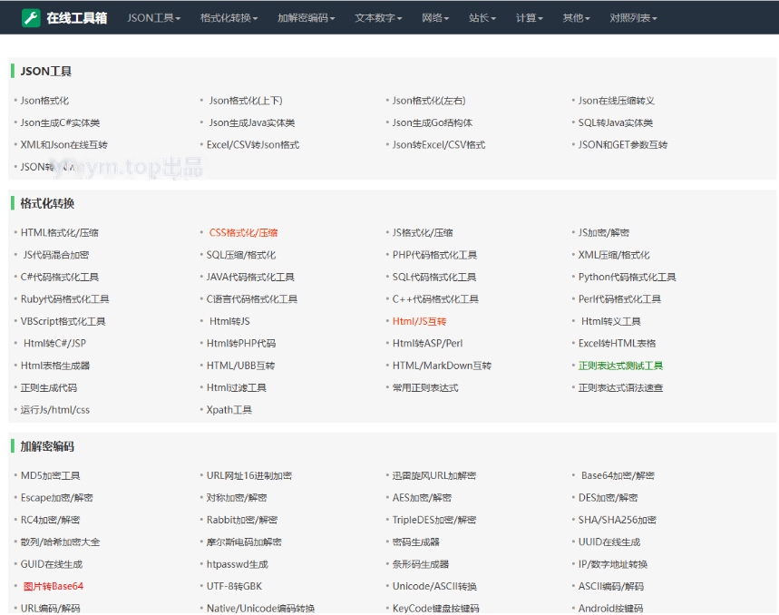This screenshot has height=615, width=779.
Task: Open the HTML/MarkDown互转 tool
Action: pyautogui.click(x=442, y=366)
